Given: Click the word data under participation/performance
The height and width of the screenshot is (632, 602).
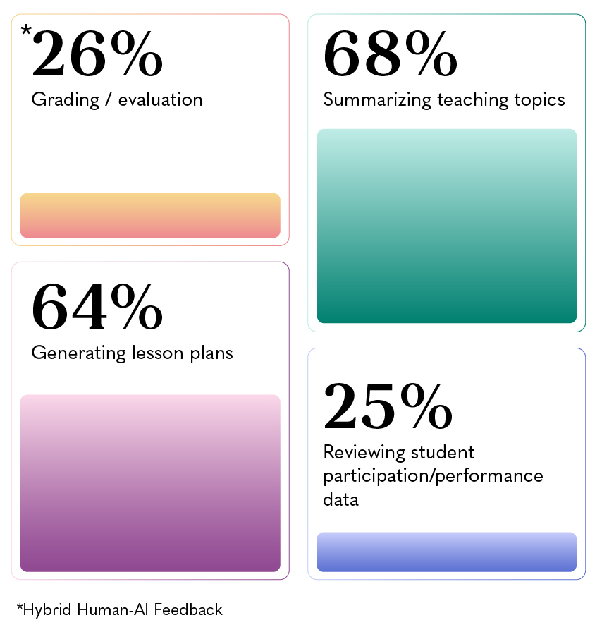Looking at the screenshot, I should pos(341,499).
